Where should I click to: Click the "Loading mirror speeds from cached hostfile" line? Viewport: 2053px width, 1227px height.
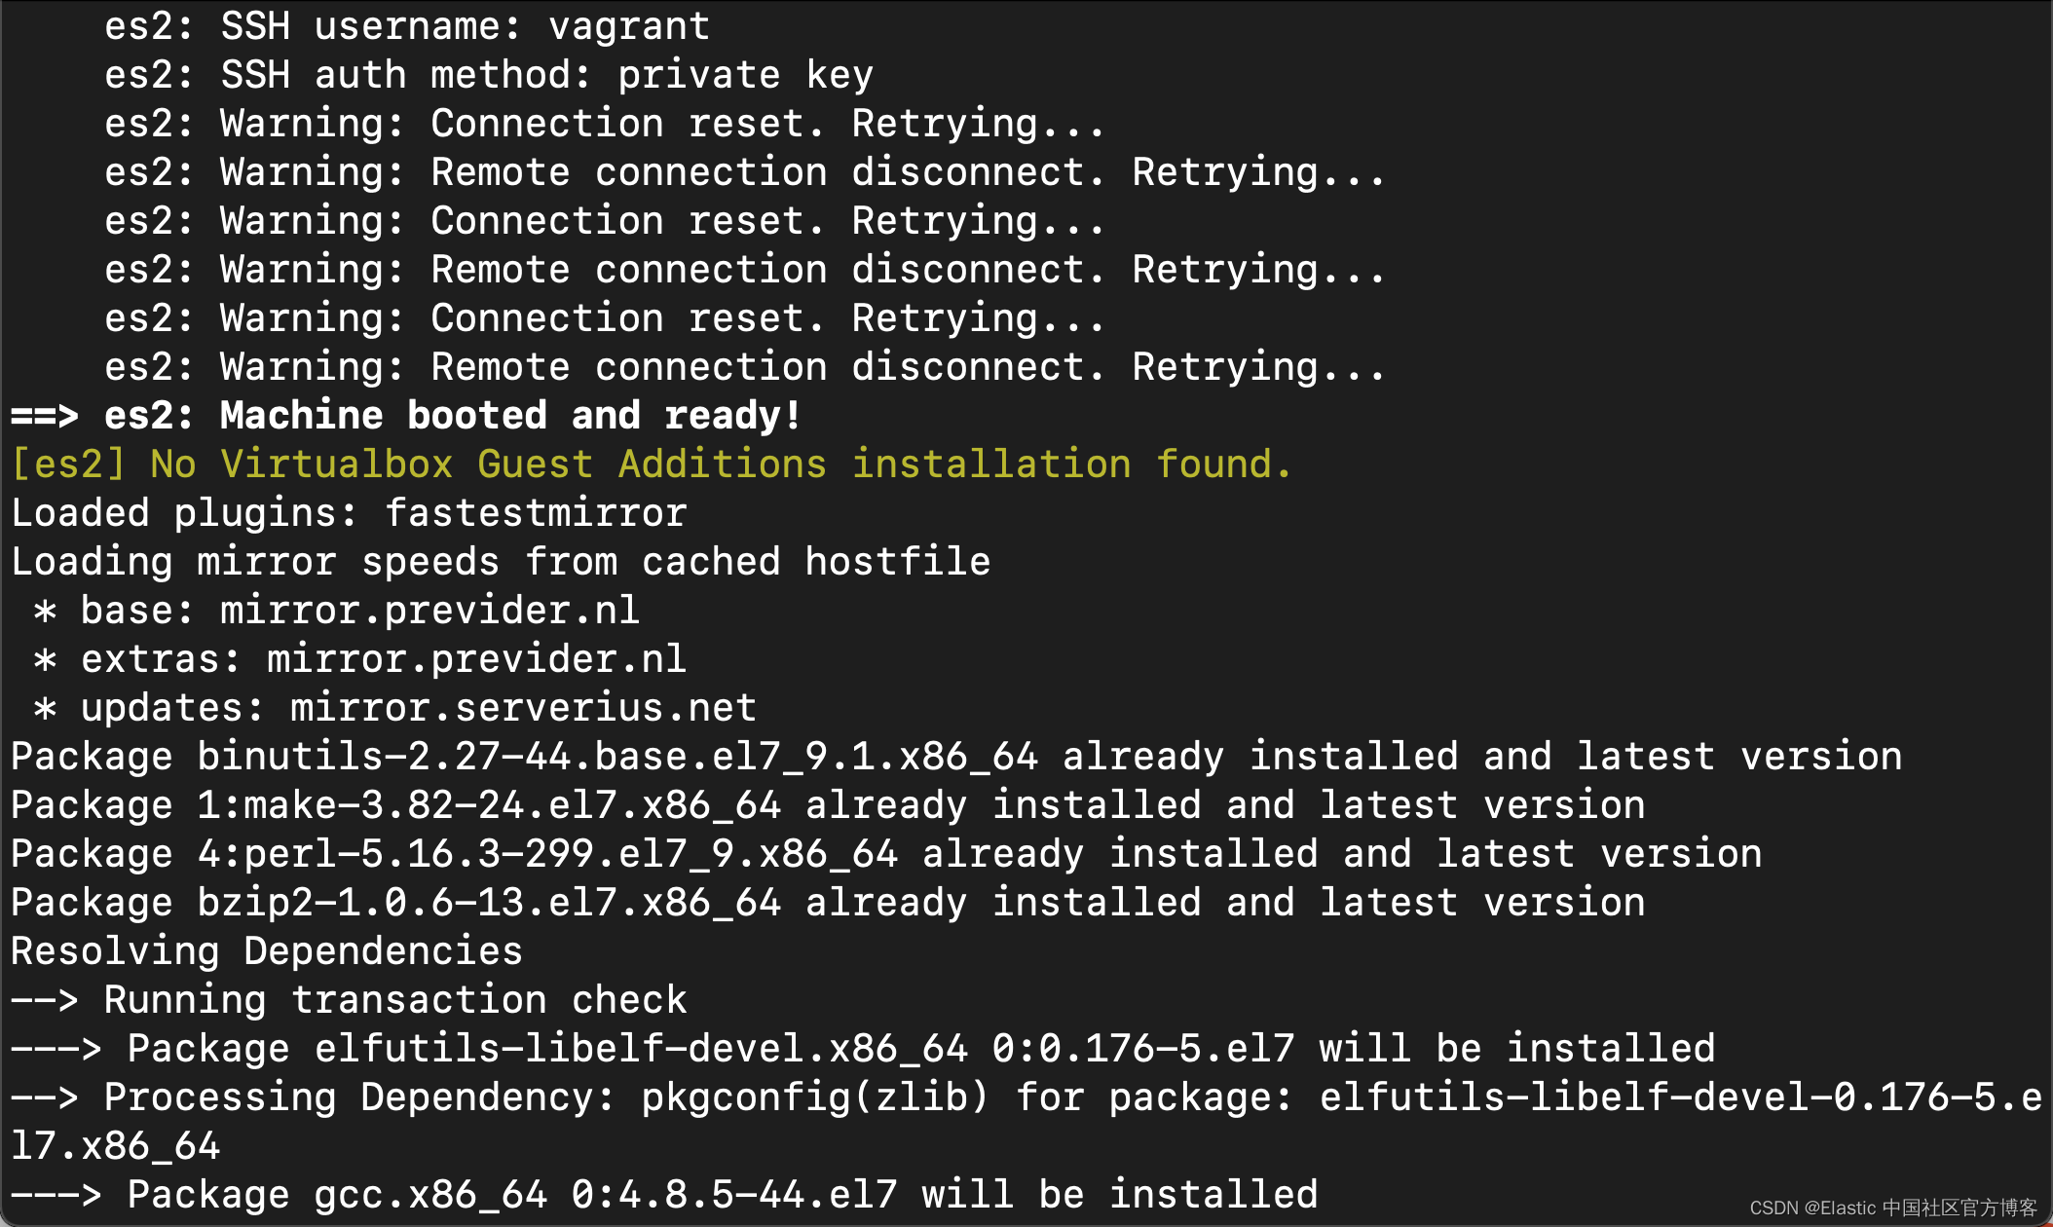(501, 562)
